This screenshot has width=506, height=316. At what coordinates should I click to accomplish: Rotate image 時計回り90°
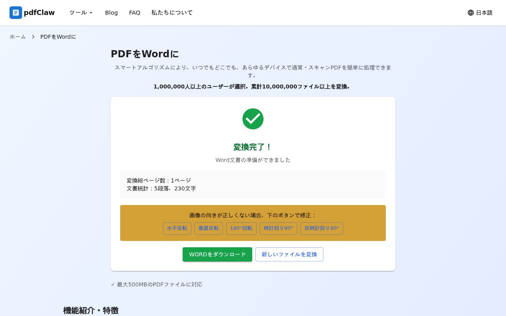[278, 228]
